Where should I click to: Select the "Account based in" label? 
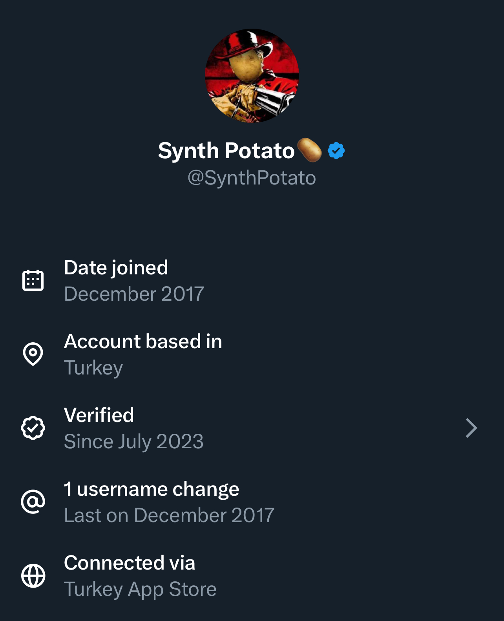click(x=143, y=342)
